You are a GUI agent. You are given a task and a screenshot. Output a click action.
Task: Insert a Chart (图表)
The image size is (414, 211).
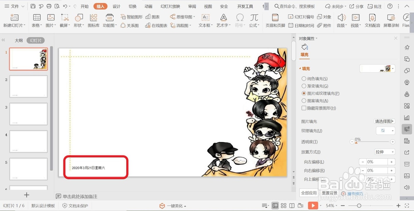[x=153, y=17]
